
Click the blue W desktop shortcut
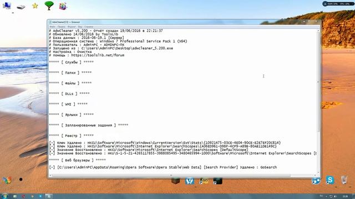pos(190,181)
